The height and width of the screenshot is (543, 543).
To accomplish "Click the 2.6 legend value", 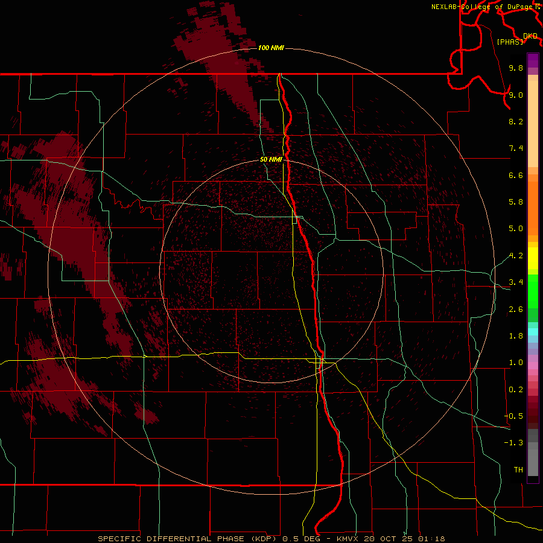I will coord(516,310).
